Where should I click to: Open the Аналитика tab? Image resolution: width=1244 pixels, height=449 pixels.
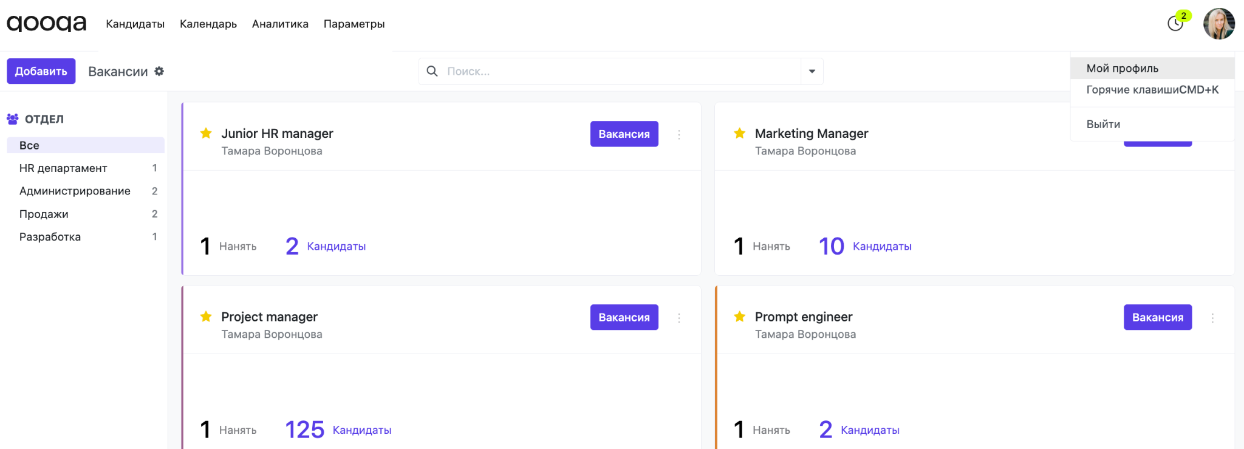[280, 24]
